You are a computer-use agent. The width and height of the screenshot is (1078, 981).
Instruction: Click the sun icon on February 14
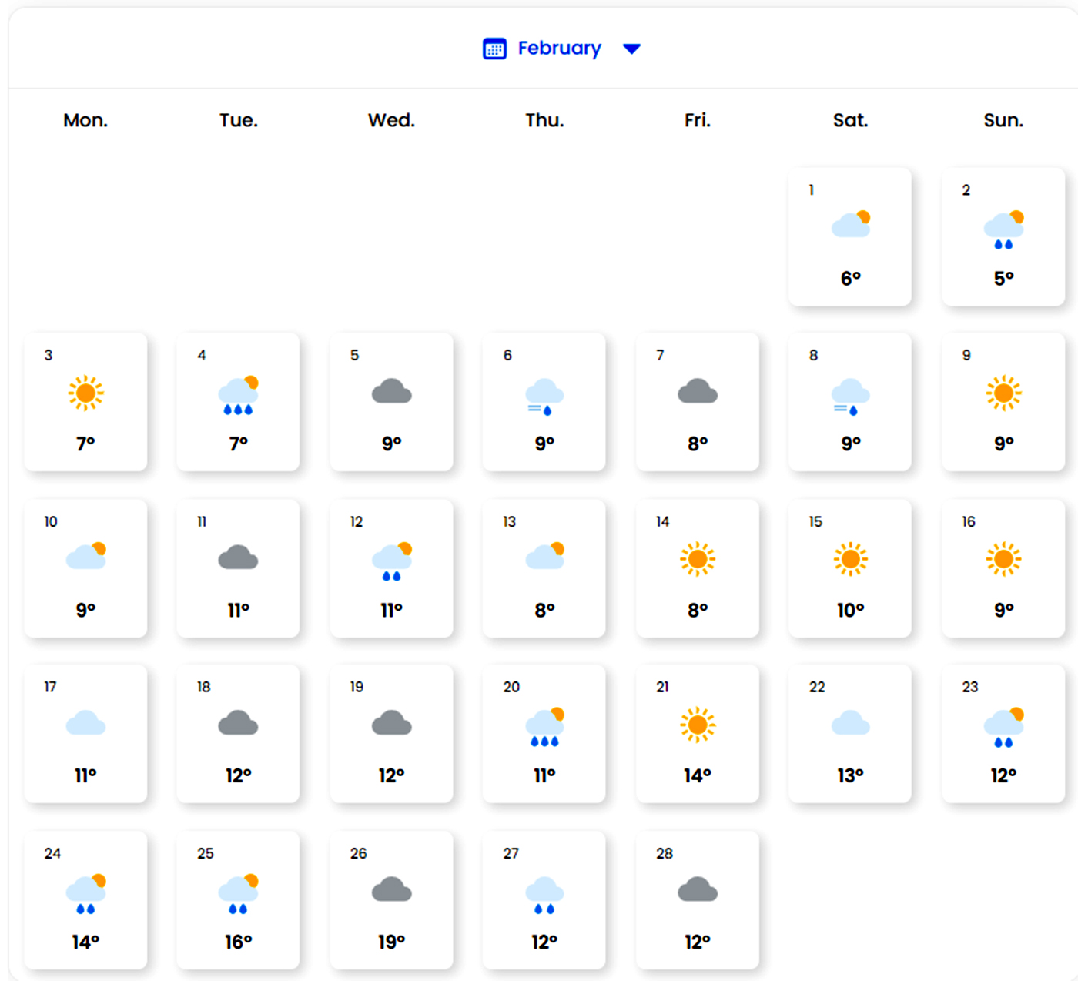pos(698,559)
